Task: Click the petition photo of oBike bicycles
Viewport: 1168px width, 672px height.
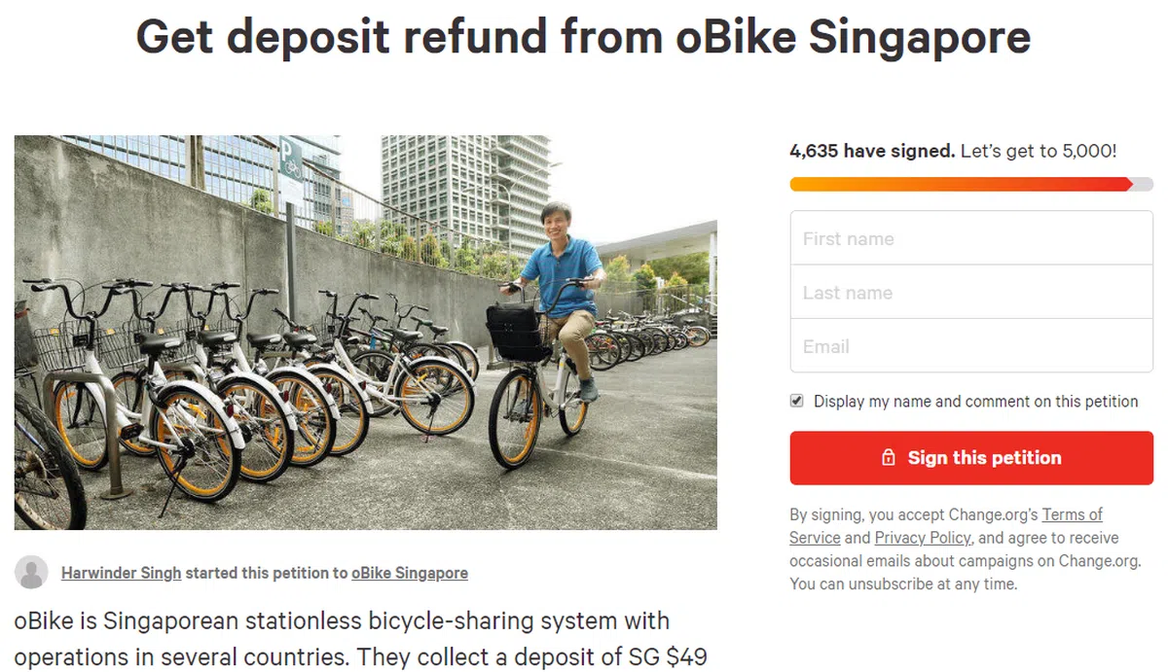Action: click(365, 333)
